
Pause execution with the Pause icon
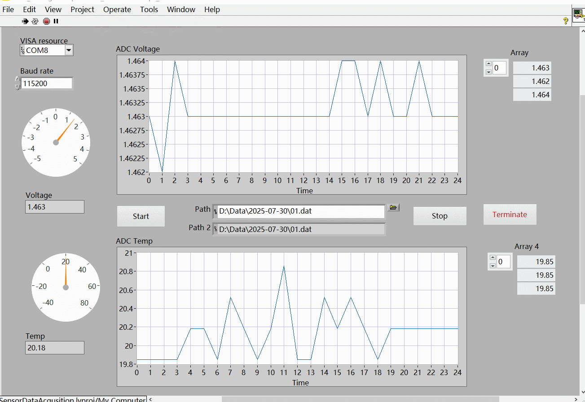coord(56,21)
